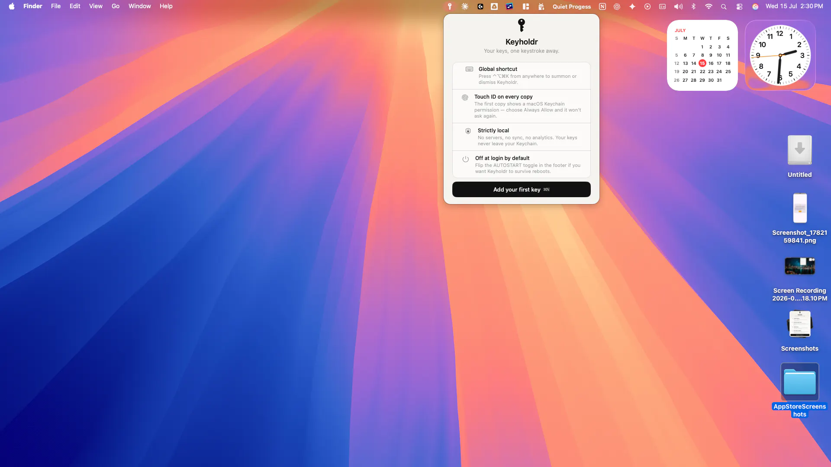Click the colorful screen-with-arrows menu bar icon
Viewport: 831px width, 467px height.
509,6
